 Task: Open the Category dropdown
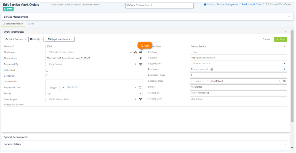238,58
